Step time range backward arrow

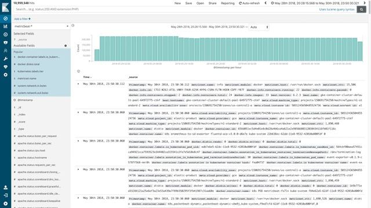[265, 3]
